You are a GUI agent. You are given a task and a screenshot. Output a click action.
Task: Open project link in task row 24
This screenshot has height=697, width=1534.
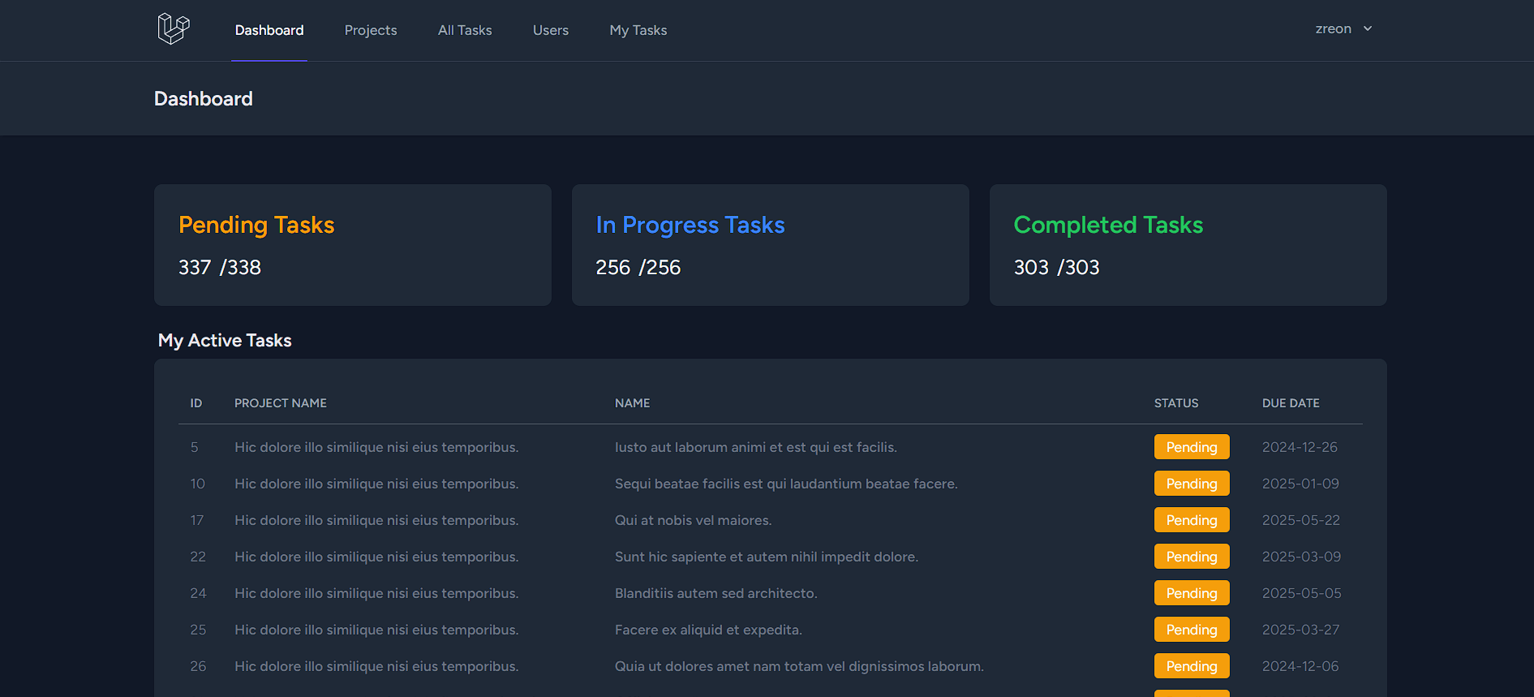(x=376, y=593)
